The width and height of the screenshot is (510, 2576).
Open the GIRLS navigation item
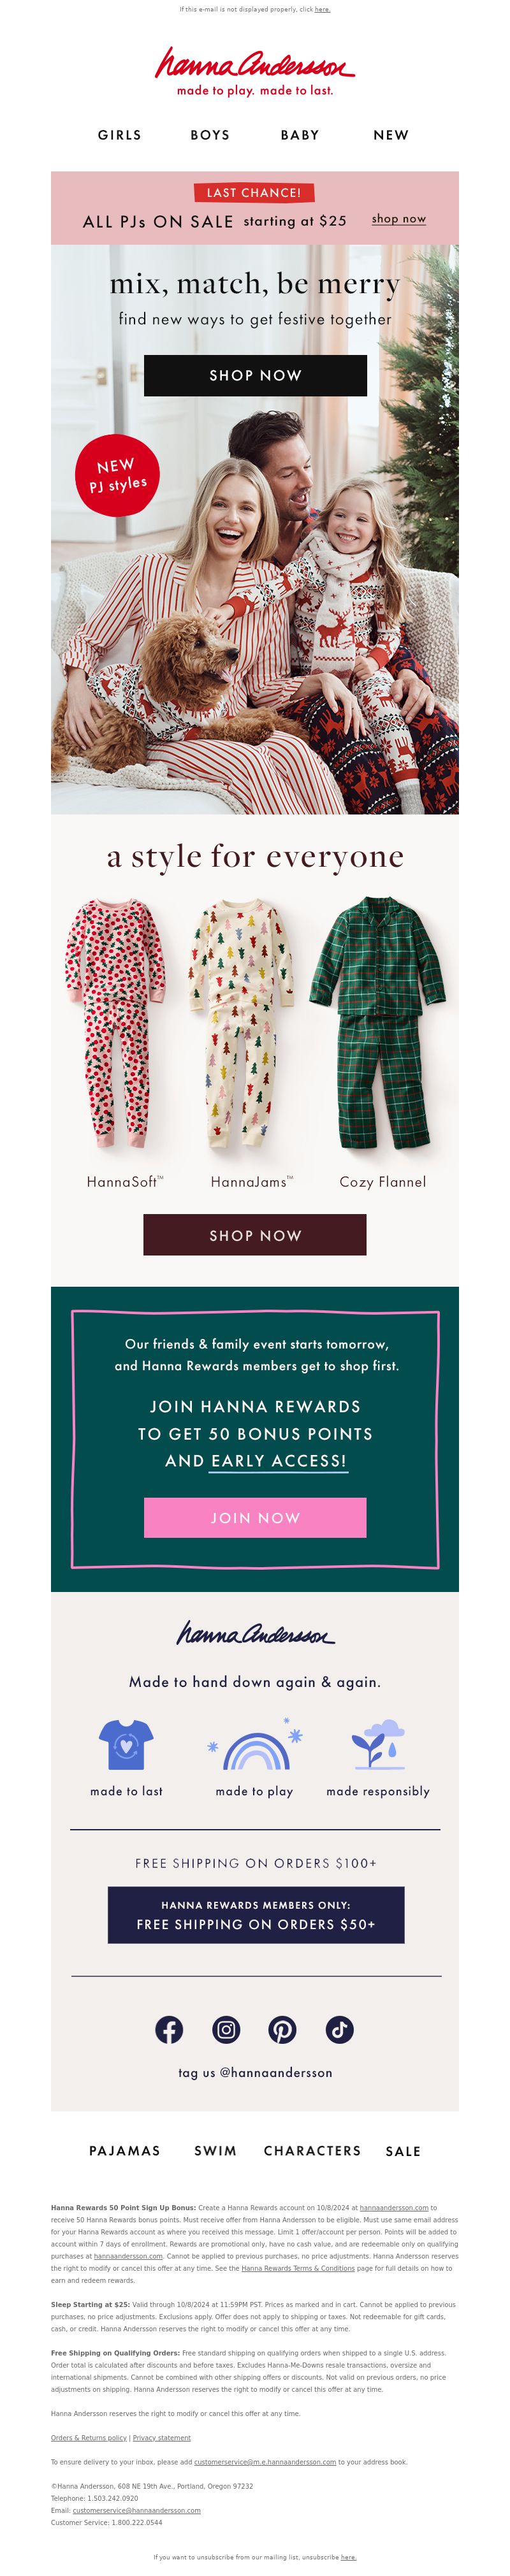tap(120, 135)
